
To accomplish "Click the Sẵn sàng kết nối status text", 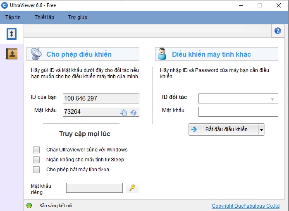I will (x=56, y=206).
